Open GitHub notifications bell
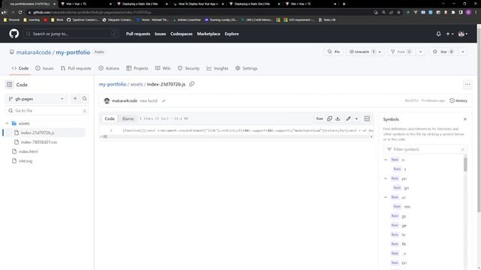 pyautogui.click(x=438, y=34)
